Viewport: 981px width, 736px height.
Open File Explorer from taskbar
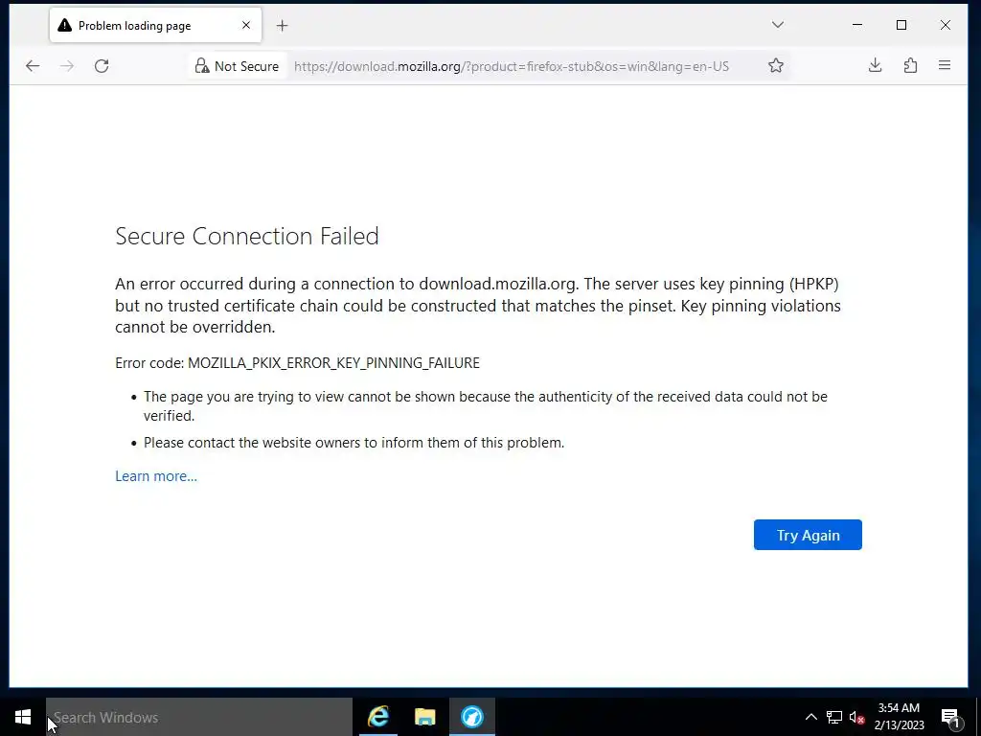(424, 717)
